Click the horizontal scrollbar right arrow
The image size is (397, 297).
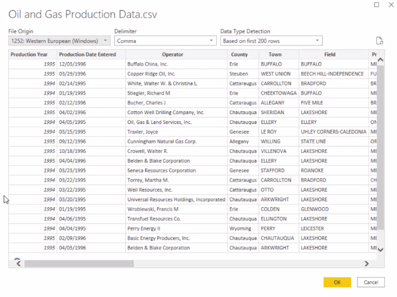(366, 263)
